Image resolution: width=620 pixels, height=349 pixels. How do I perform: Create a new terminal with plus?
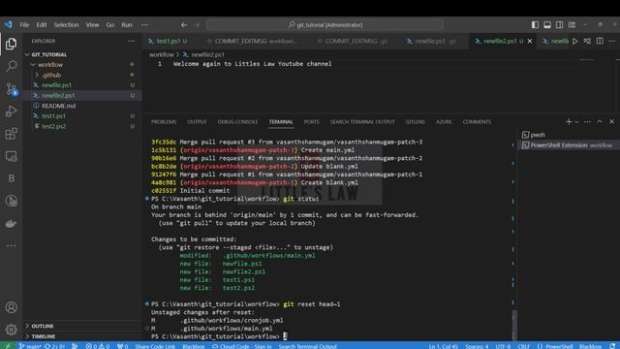[x=569, y=121]
